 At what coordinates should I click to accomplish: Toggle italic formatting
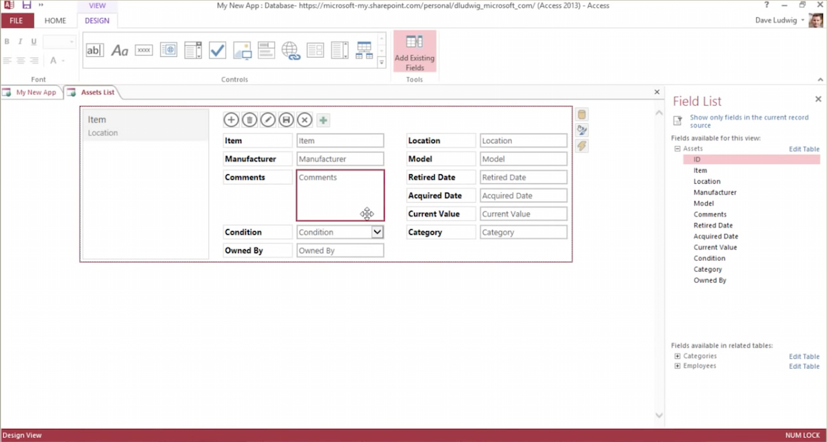coord(19,41)
